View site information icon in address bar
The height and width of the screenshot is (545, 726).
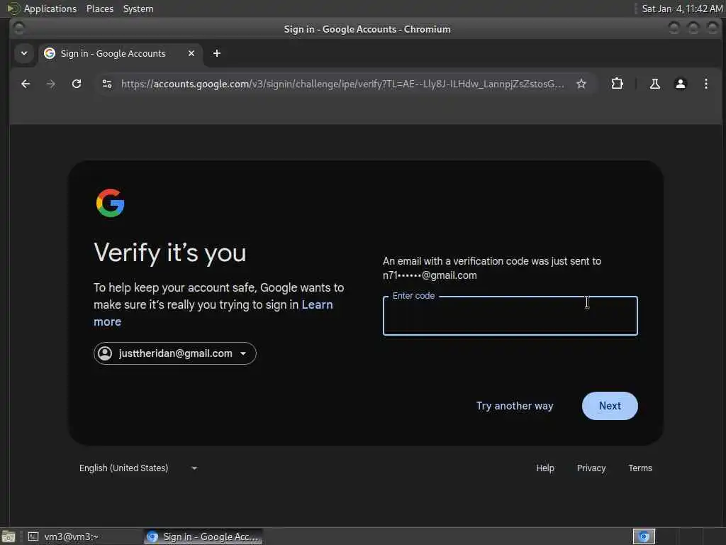(107, 84)
